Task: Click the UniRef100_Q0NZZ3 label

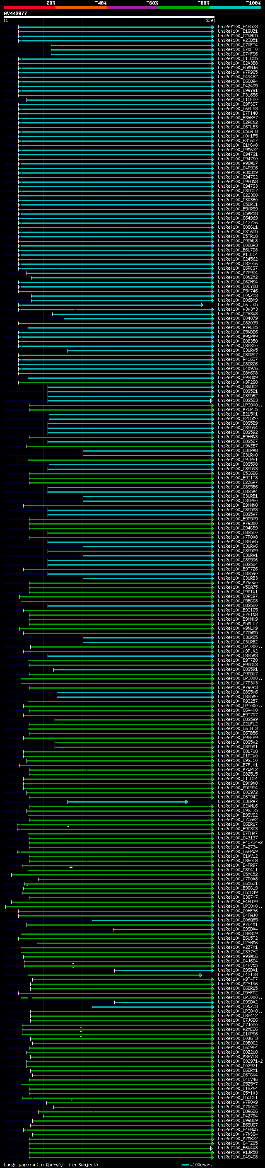Action: click(x=238, y=1006)
